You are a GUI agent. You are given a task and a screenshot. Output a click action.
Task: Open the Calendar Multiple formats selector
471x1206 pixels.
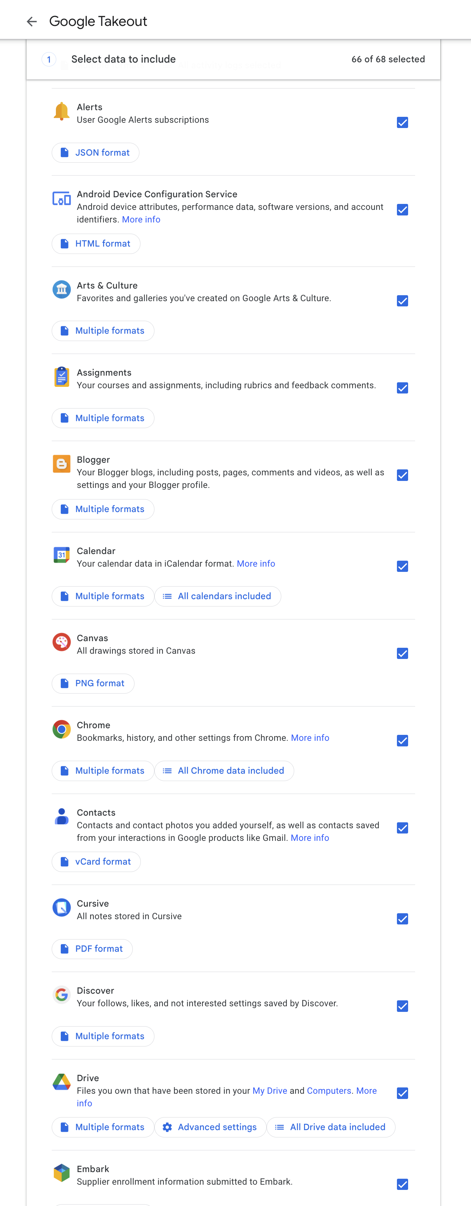click(102, 596)
